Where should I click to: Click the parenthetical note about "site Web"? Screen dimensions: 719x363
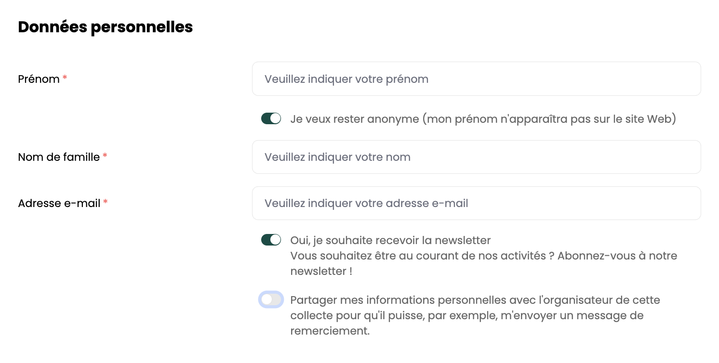click(x=549, y=119)
